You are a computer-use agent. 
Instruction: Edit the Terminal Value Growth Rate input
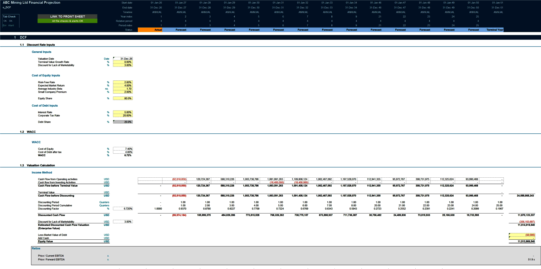123,62
